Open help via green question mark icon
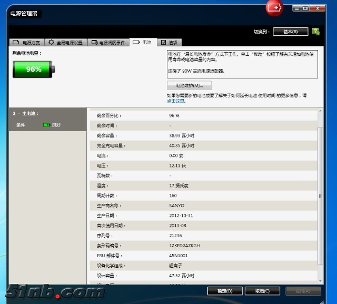337x304 pixels. click(x=316, y=32)
